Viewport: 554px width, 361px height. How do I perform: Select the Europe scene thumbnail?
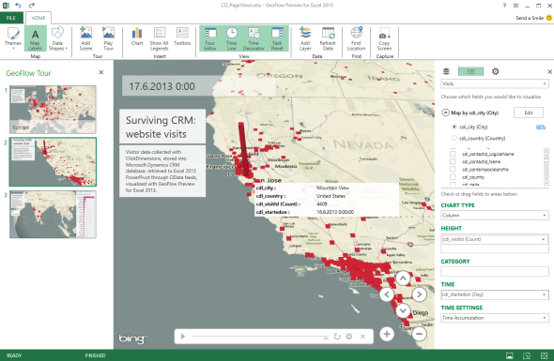click(53, 109)
